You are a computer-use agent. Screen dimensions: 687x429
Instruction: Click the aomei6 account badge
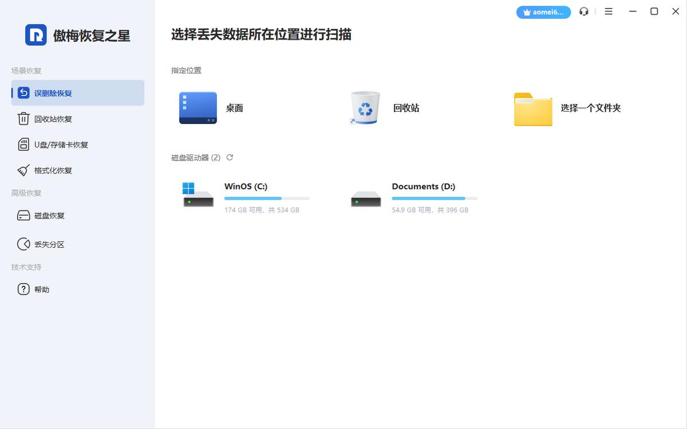coord(543,11)
